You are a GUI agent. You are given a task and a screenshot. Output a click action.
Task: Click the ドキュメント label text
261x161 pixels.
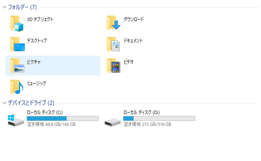133,41
